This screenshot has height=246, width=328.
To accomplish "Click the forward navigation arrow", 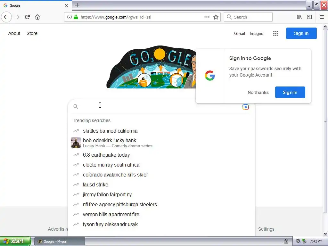I will (17, 17).
